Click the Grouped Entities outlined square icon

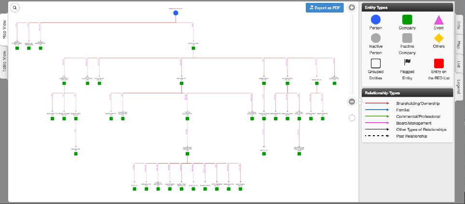click(375, 63)
